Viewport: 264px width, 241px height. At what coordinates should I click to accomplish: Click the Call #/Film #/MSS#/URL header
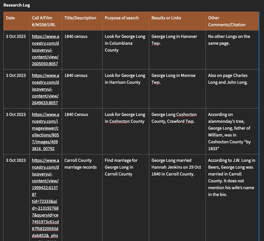(x=44, y=21)
